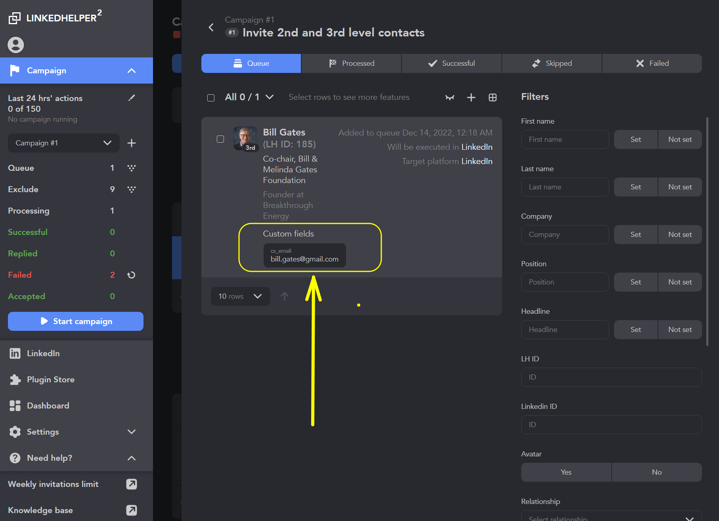Click the LinkedHelper logo icon
The width and height of the screenshot is (719, 521).
tap(15, 18)
